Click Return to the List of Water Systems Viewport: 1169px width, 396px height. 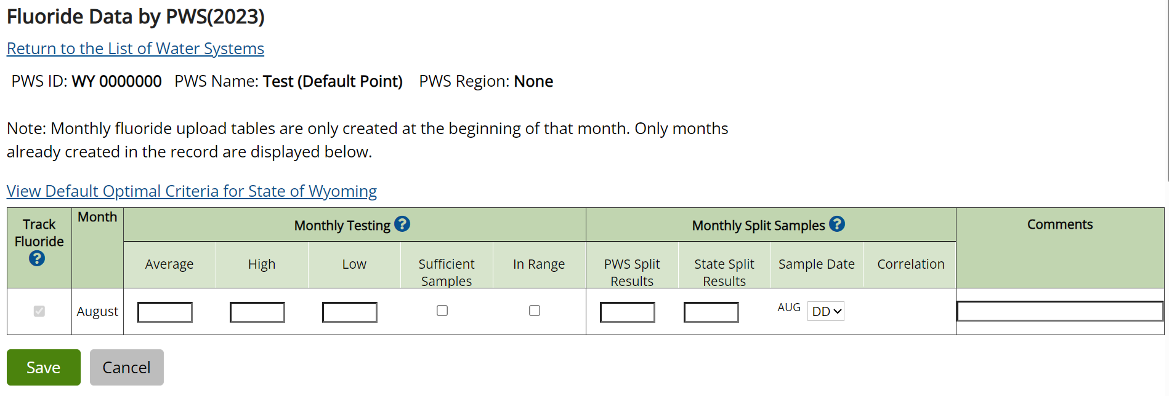[x=136, y=49]
